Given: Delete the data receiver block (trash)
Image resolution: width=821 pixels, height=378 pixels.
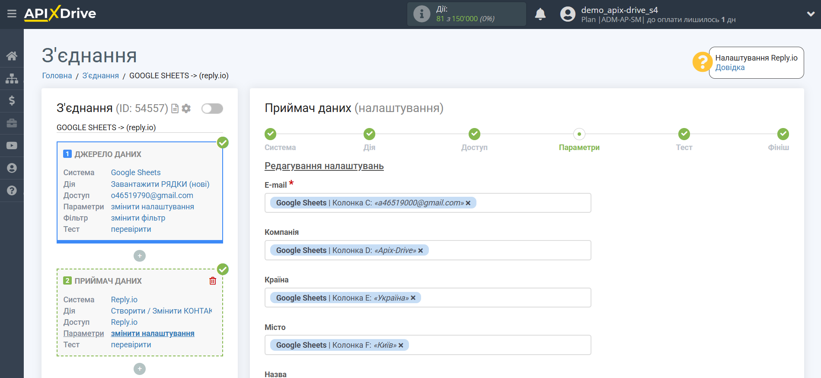Looking at the screenshot, I should 213,281.
